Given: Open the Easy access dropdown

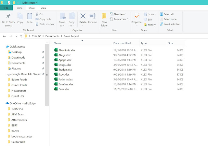Looking at the screenshot, I should click(119, 19).
